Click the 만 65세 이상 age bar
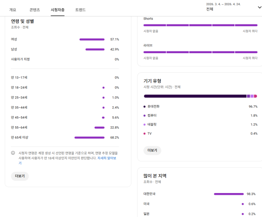Screen dimensions: 262x217 click(89, 138)
